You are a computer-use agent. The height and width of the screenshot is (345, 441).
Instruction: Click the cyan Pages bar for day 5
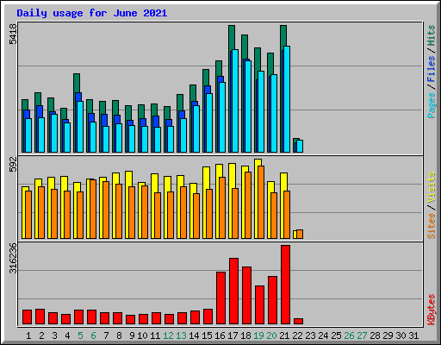point(80,127)
